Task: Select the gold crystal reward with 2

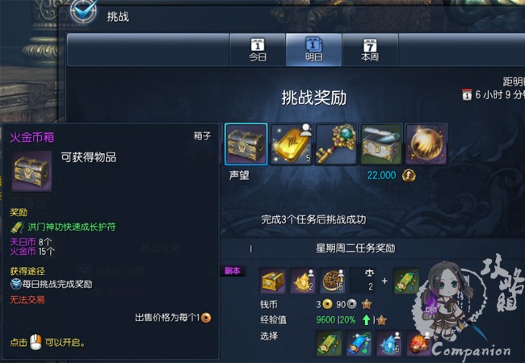Action: (x=302, y=281)
